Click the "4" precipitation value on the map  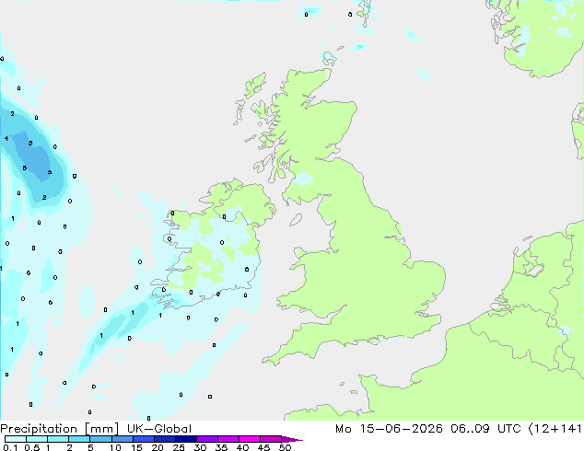[6, 138]
